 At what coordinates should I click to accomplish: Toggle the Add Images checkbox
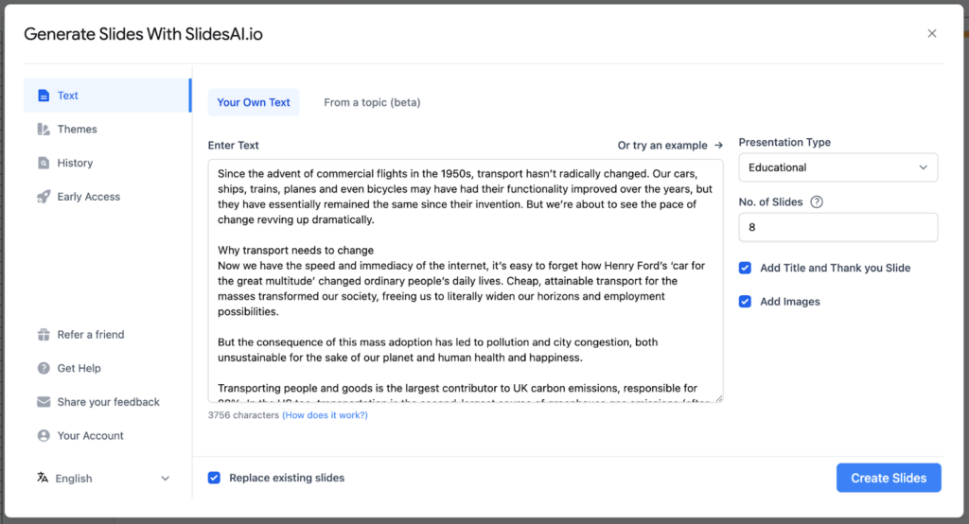pyautogui.click(x=746, y=302)
